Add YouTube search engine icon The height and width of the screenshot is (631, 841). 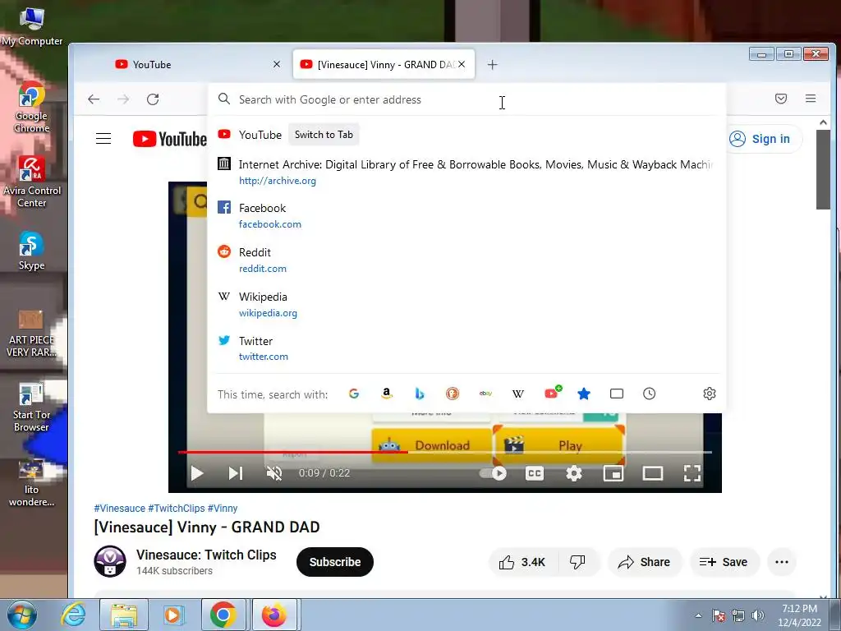click(553, 393)
